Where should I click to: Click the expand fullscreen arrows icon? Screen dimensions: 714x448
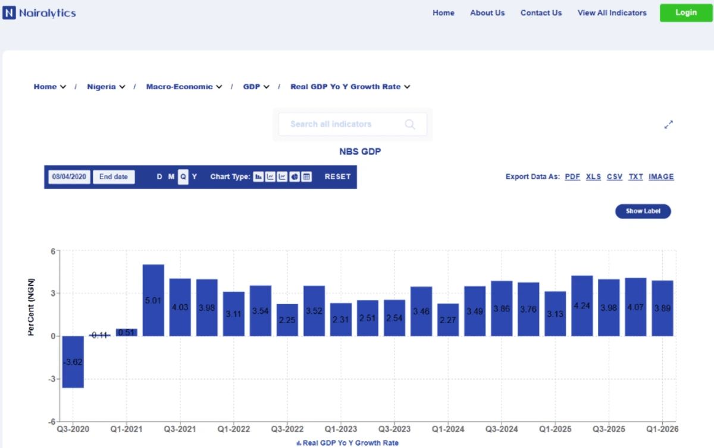coord(669,125)
